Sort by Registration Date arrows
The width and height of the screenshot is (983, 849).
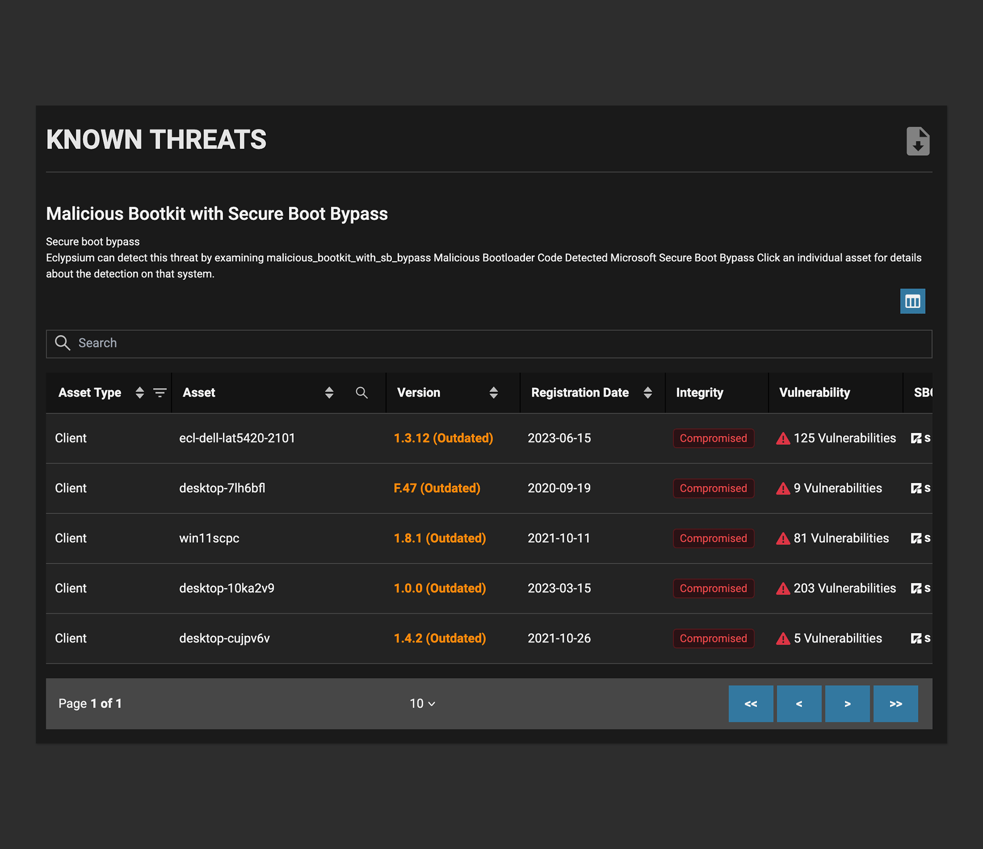[648, 393]
